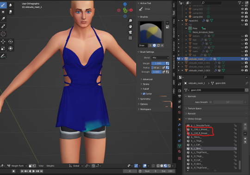Select the Annotate tool

pyautogui.click(x=3, y=56)
